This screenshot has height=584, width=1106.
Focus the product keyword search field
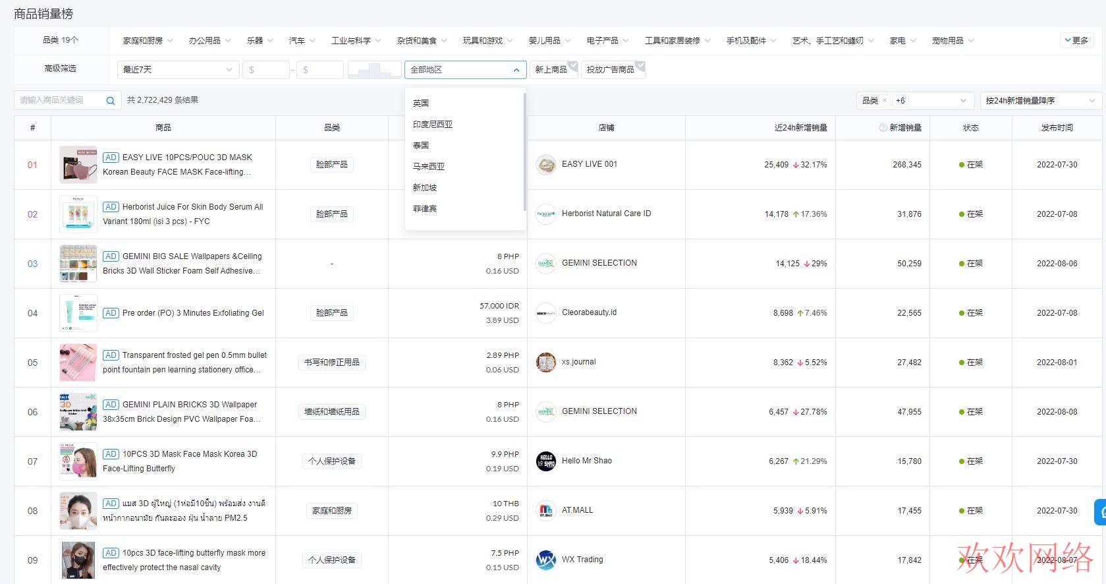click(59, 101)
